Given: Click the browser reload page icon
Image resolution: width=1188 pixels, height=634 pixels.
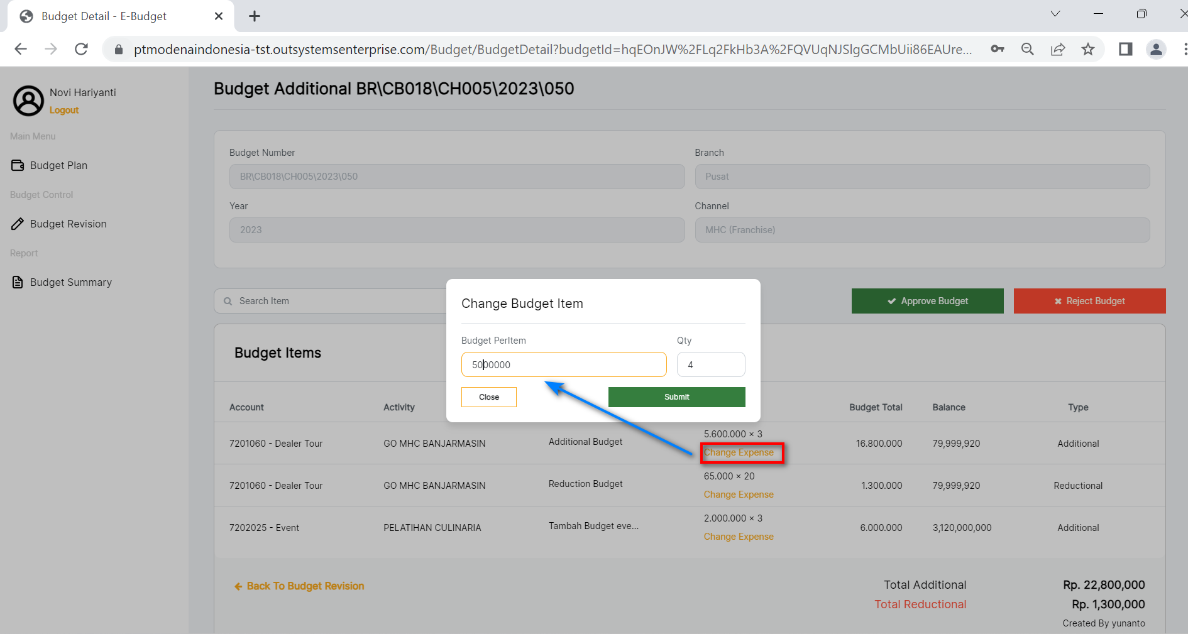Looking at the screenshot, I should coord(81,49).
